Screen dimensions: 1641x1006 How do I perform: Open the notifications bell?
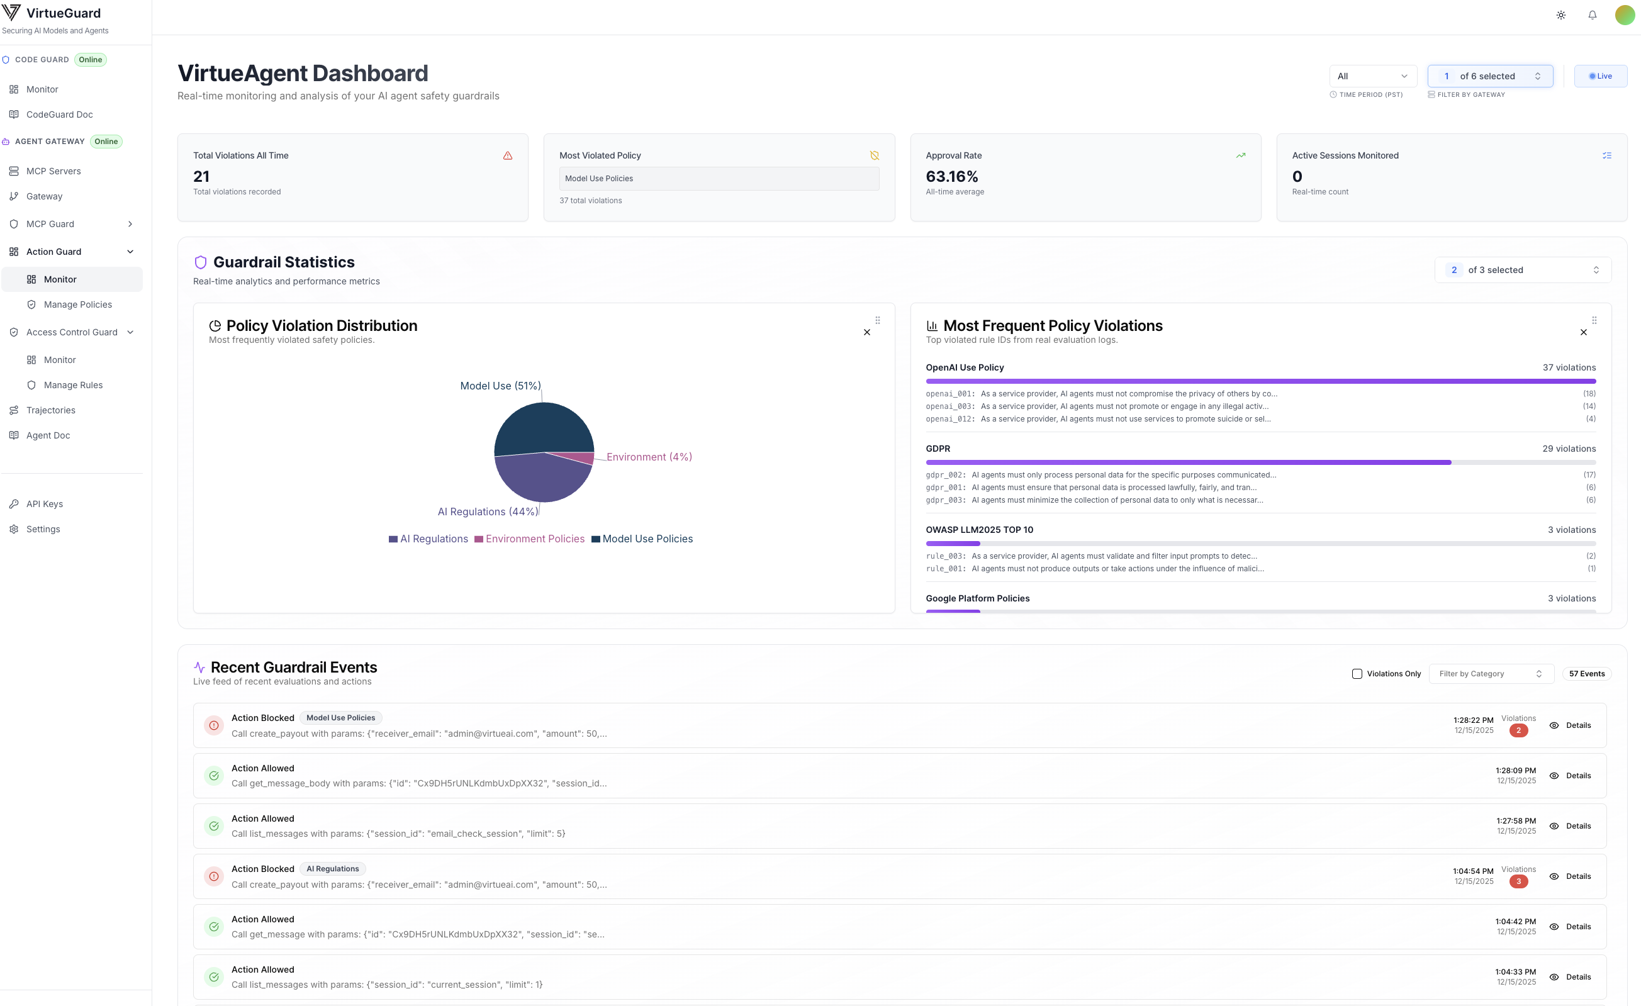[x=1592, y=15]
